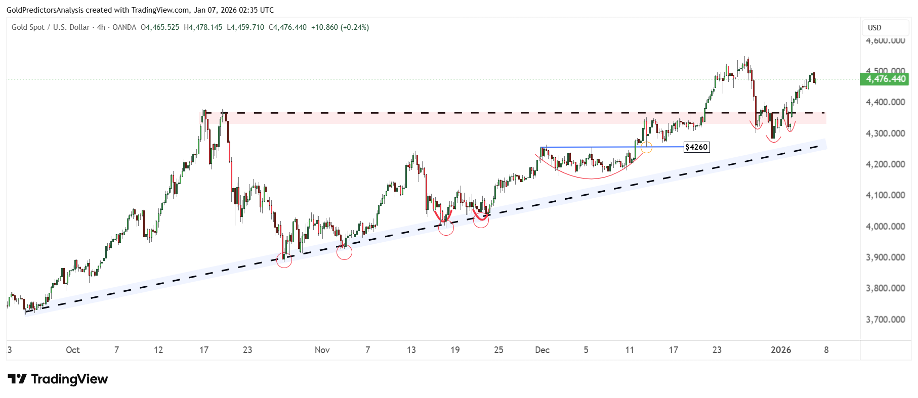Click the 11 date label on time axis
The width and height of the screenshot is (918, 398).
coord(630,350)
